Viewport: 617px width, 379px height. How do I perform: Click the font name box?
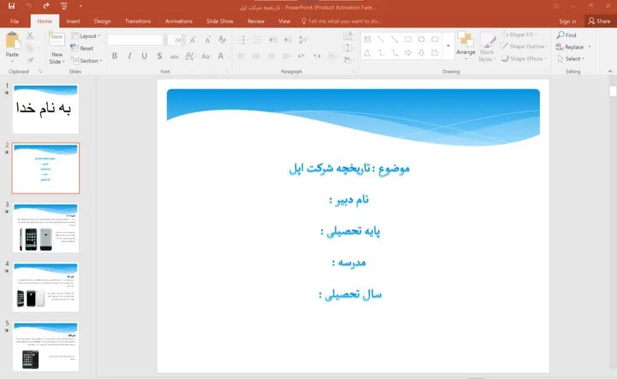pyautogui.click(x=135, y=39)
